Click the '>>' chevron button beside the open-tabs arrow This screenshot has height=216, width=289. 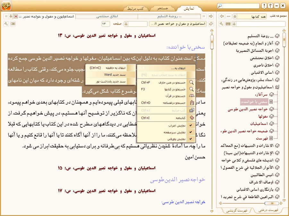(6, 16)
